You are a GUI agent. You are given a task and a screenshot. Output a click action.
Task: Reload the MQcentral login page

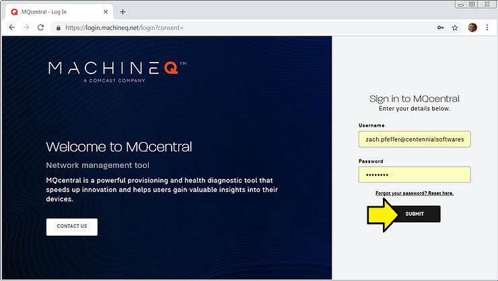(40, 28)
